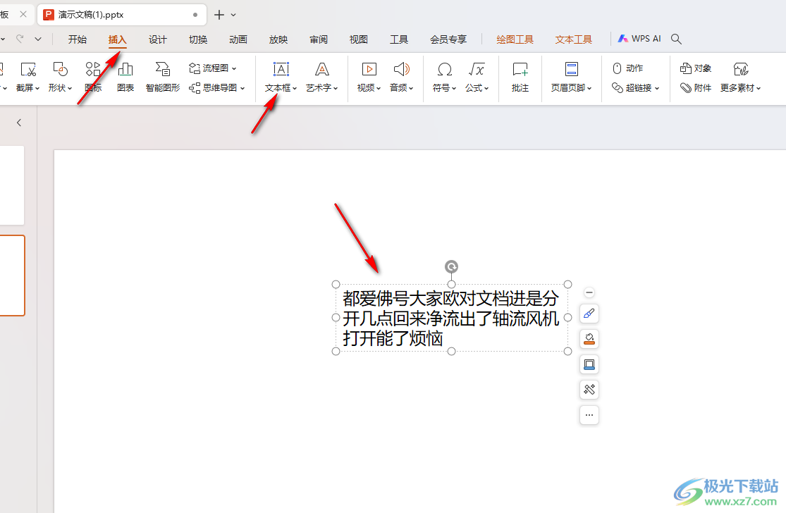Expand 音频 dropdown arrow
786x513 pixels.
coord(411,88)
